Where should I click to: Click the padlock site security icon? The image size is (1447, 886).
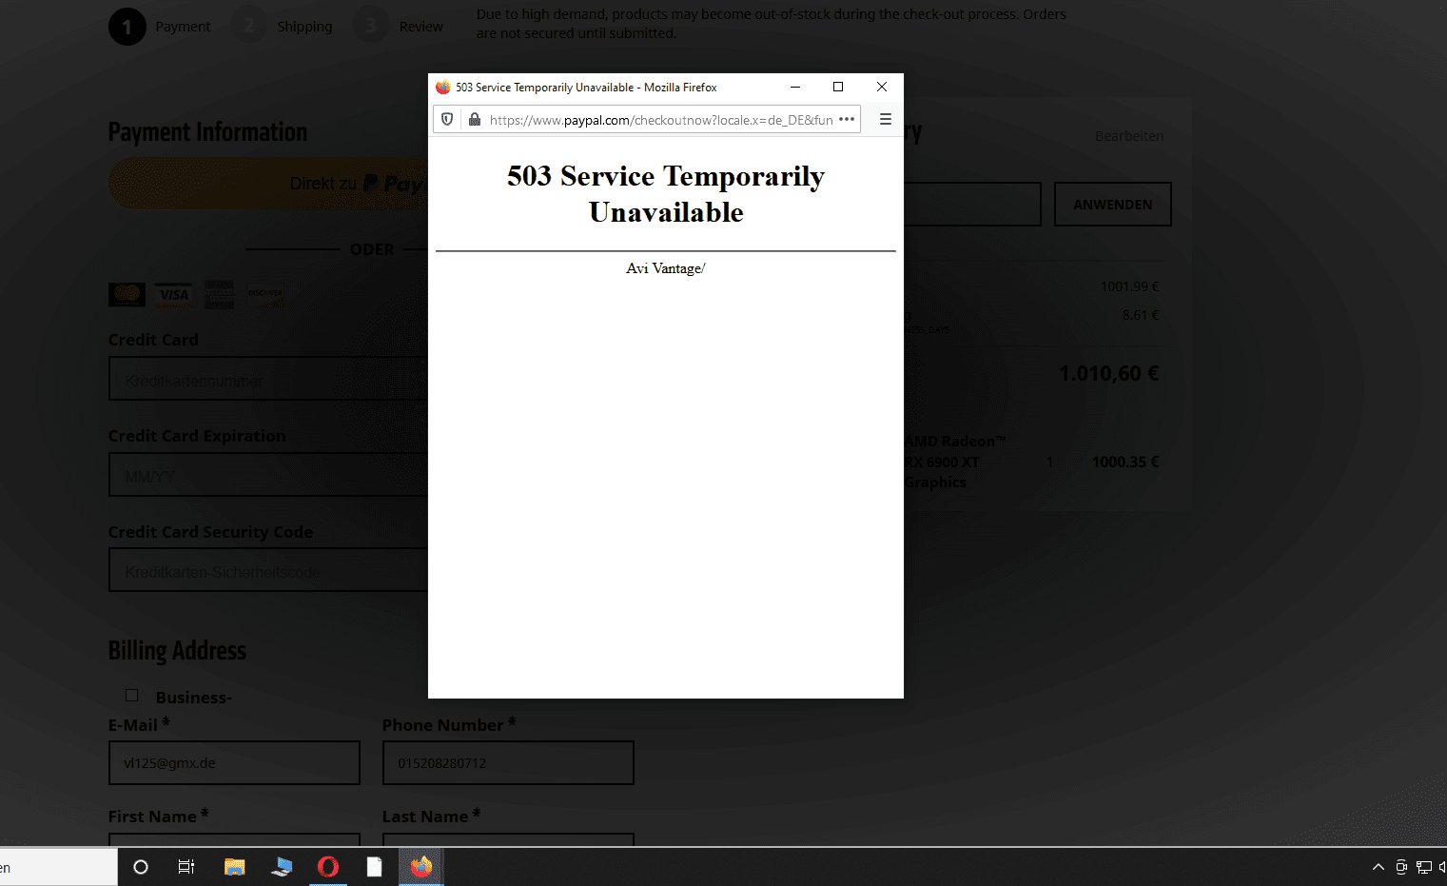[x=475, y=120]
